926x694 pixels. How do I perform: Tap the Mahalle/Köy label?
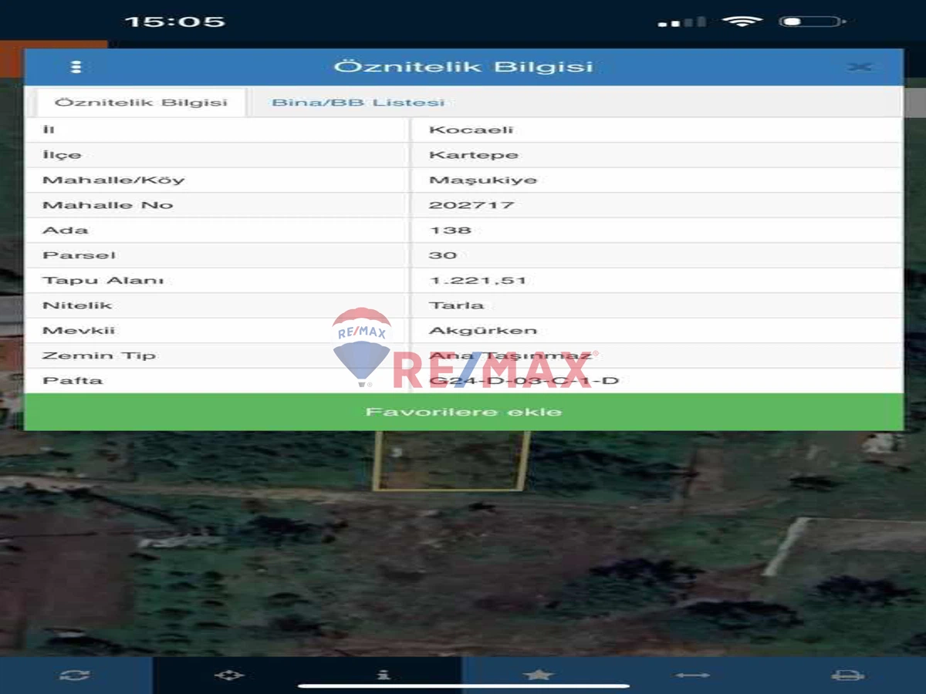pos(113,180)
